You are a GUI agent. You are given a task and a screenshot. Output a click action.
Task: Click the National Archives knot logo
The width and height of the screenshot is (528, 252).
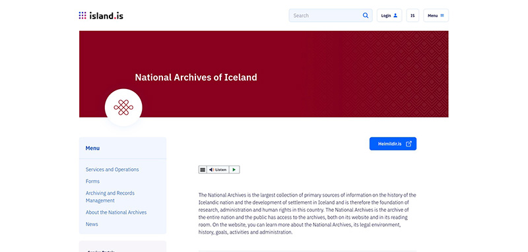123,108
